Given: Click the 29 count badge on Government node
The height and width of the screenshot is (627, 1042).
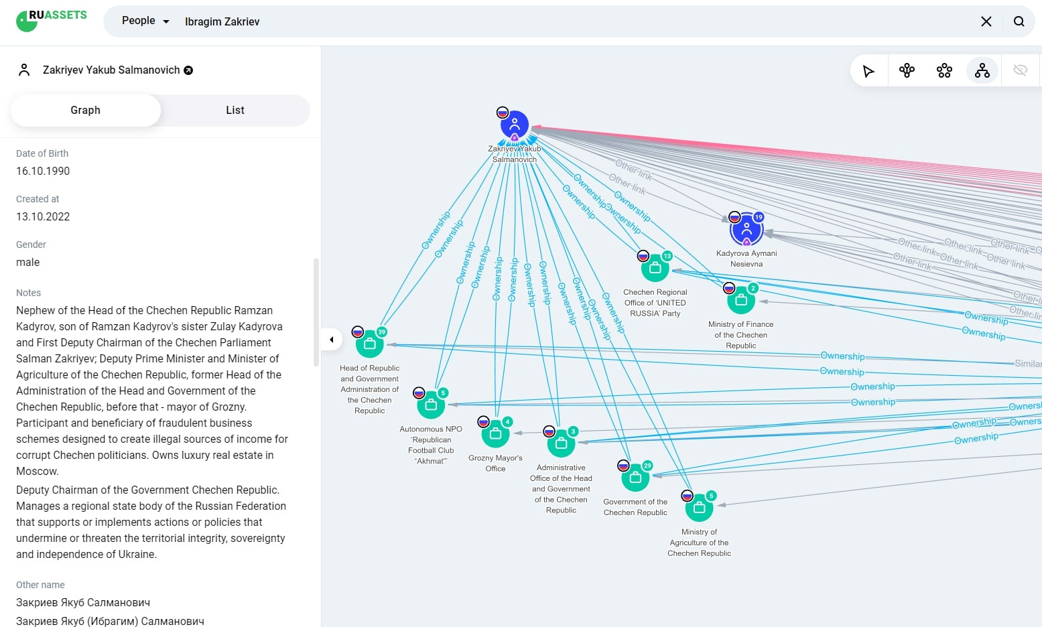Looking at the screenshot, I should coord(647,465).
